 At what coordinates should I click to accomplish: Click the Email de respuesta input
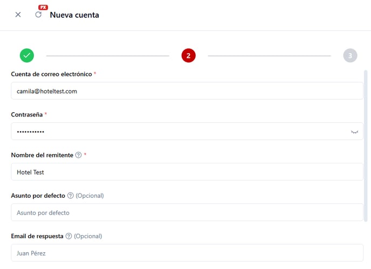coord(187,252)
